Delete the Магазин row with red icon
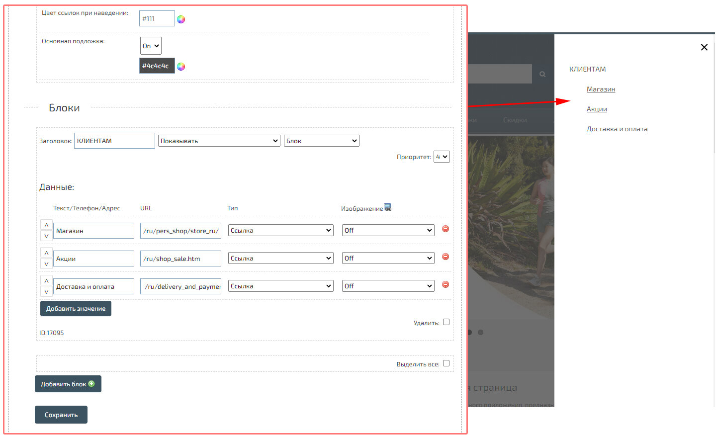Viewport: 716px width, 435px height. tap(446, 229)
